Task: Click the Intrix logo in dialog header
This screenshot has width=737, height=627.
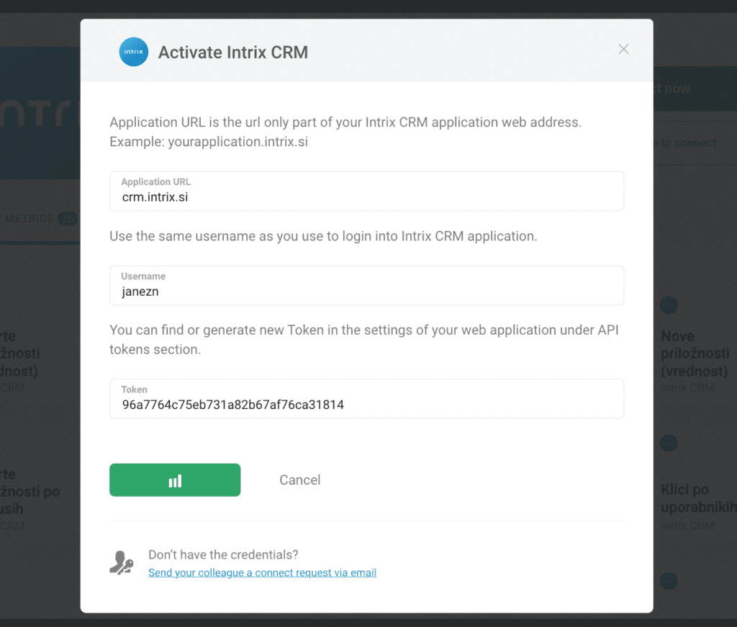Action: point(133,52)
